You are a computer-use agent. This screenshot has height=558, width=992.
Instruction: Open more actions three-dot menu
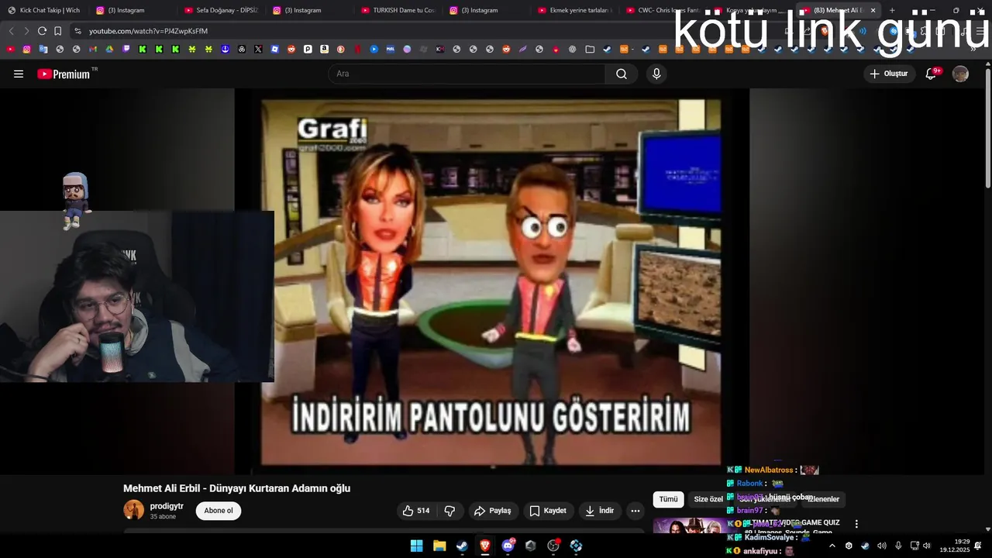[x=635, y=511]
